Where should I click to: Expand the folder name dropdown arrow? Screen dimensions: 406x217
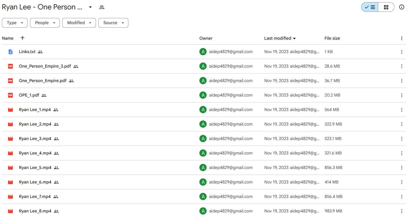click(90, 7)
